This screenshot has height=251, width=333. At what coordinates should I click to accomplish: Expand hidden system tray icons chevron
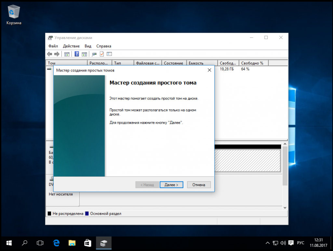point(267,243)
